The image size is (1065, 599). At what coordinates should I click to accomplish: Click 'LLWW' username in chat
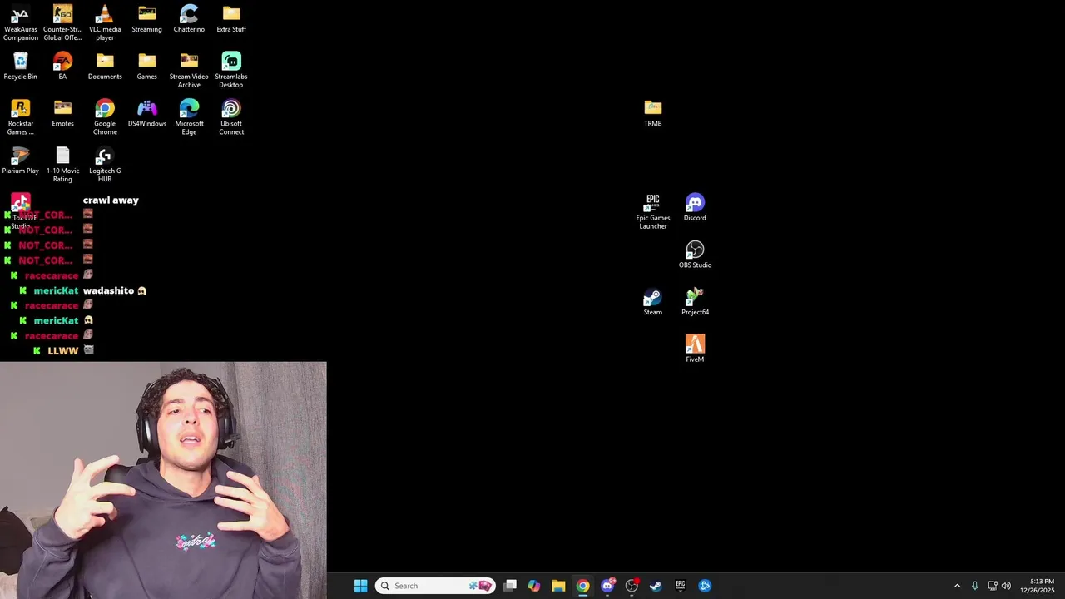63,351
